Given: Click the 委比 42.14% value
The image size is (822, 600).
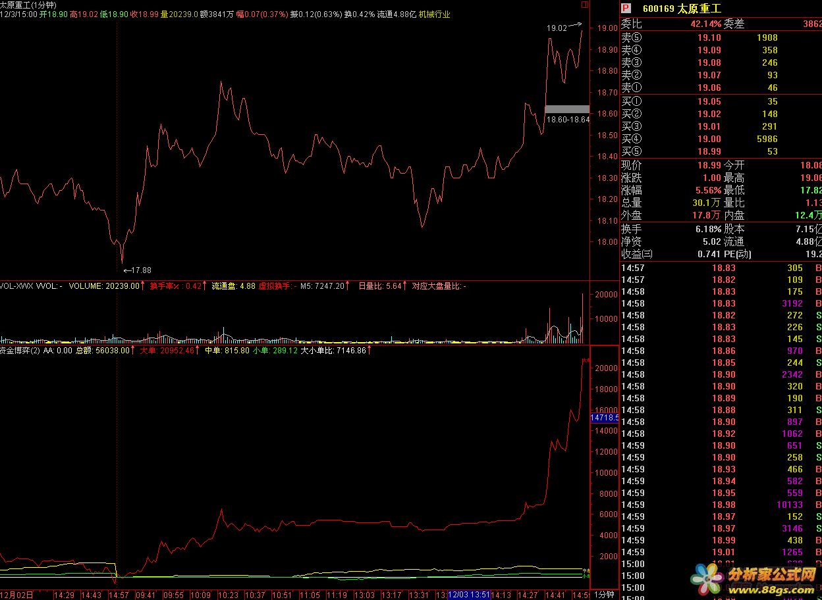Looking at the screenshot, I should tap(705, 24).
